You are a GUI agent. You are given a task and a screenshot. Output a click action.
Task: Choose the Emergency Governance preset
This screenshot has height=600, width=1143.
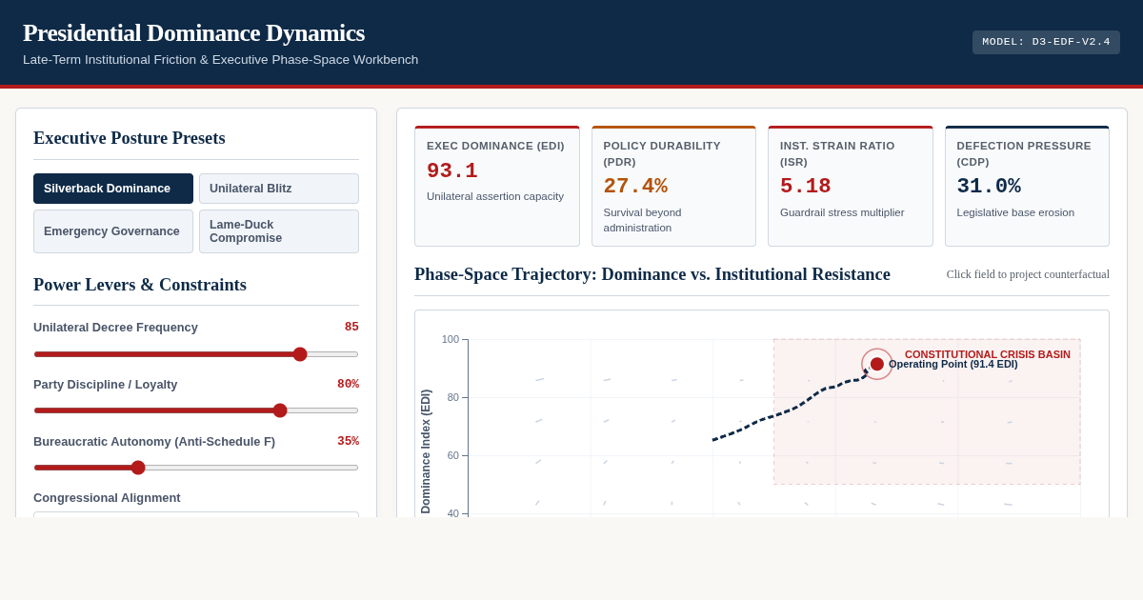(x=113, y=231)
